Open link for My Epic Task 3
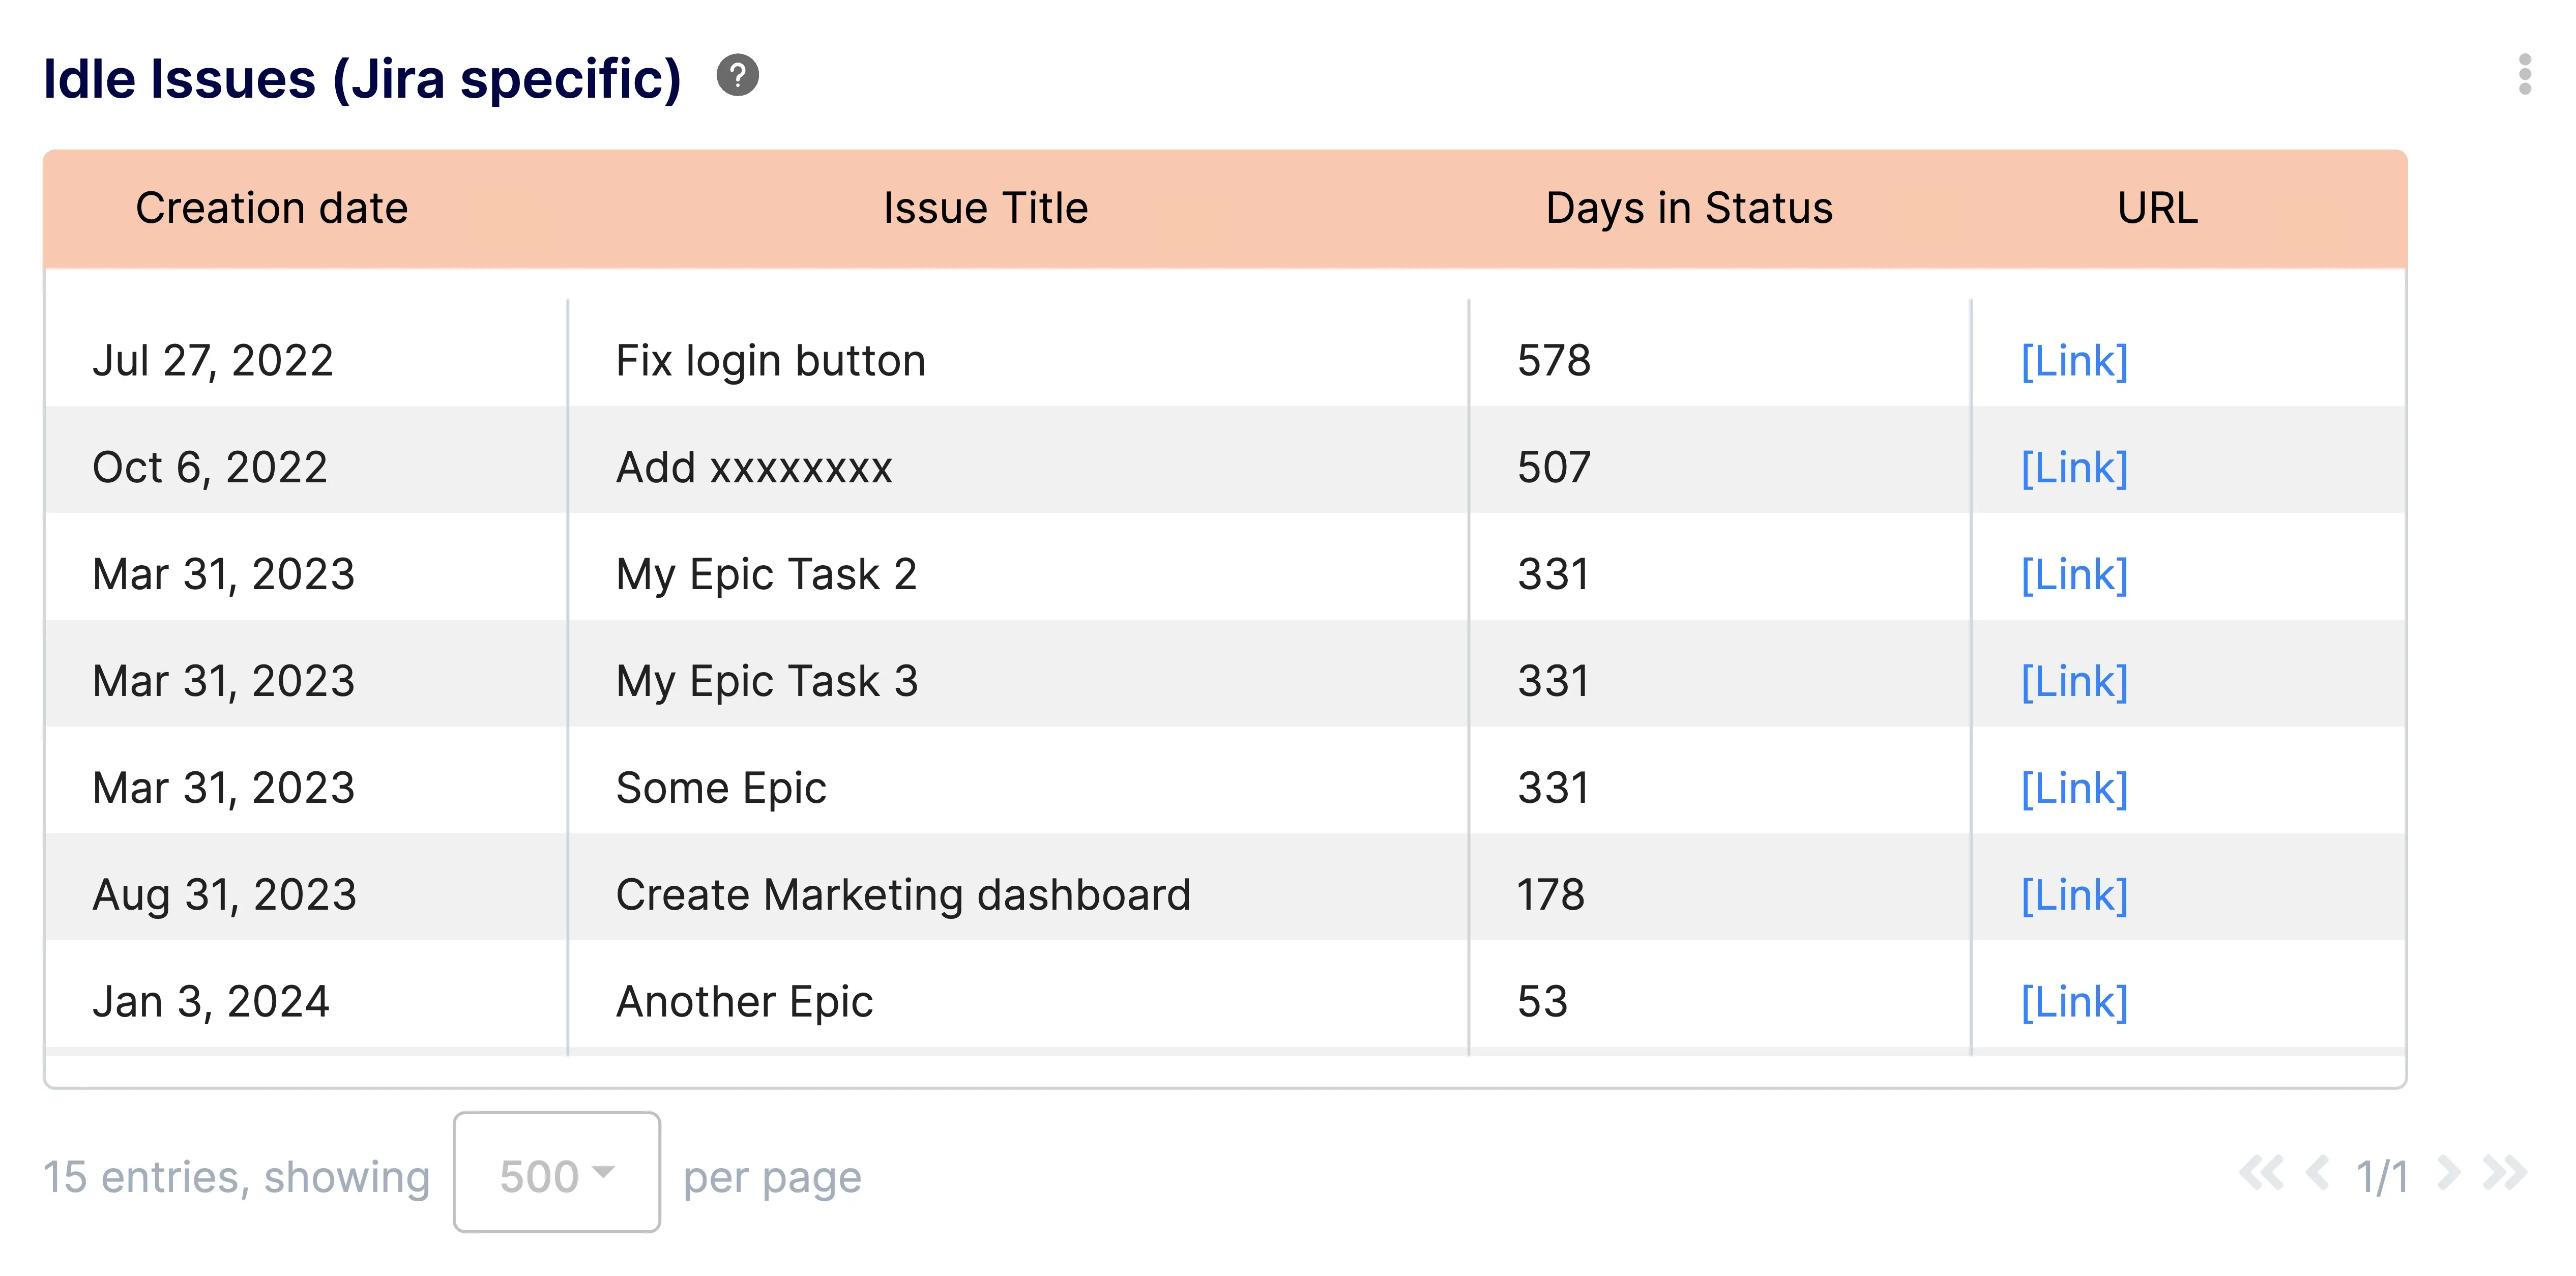Image resolution: width=2576 pixels, height=1276 pixels. tap(2074, 682)
